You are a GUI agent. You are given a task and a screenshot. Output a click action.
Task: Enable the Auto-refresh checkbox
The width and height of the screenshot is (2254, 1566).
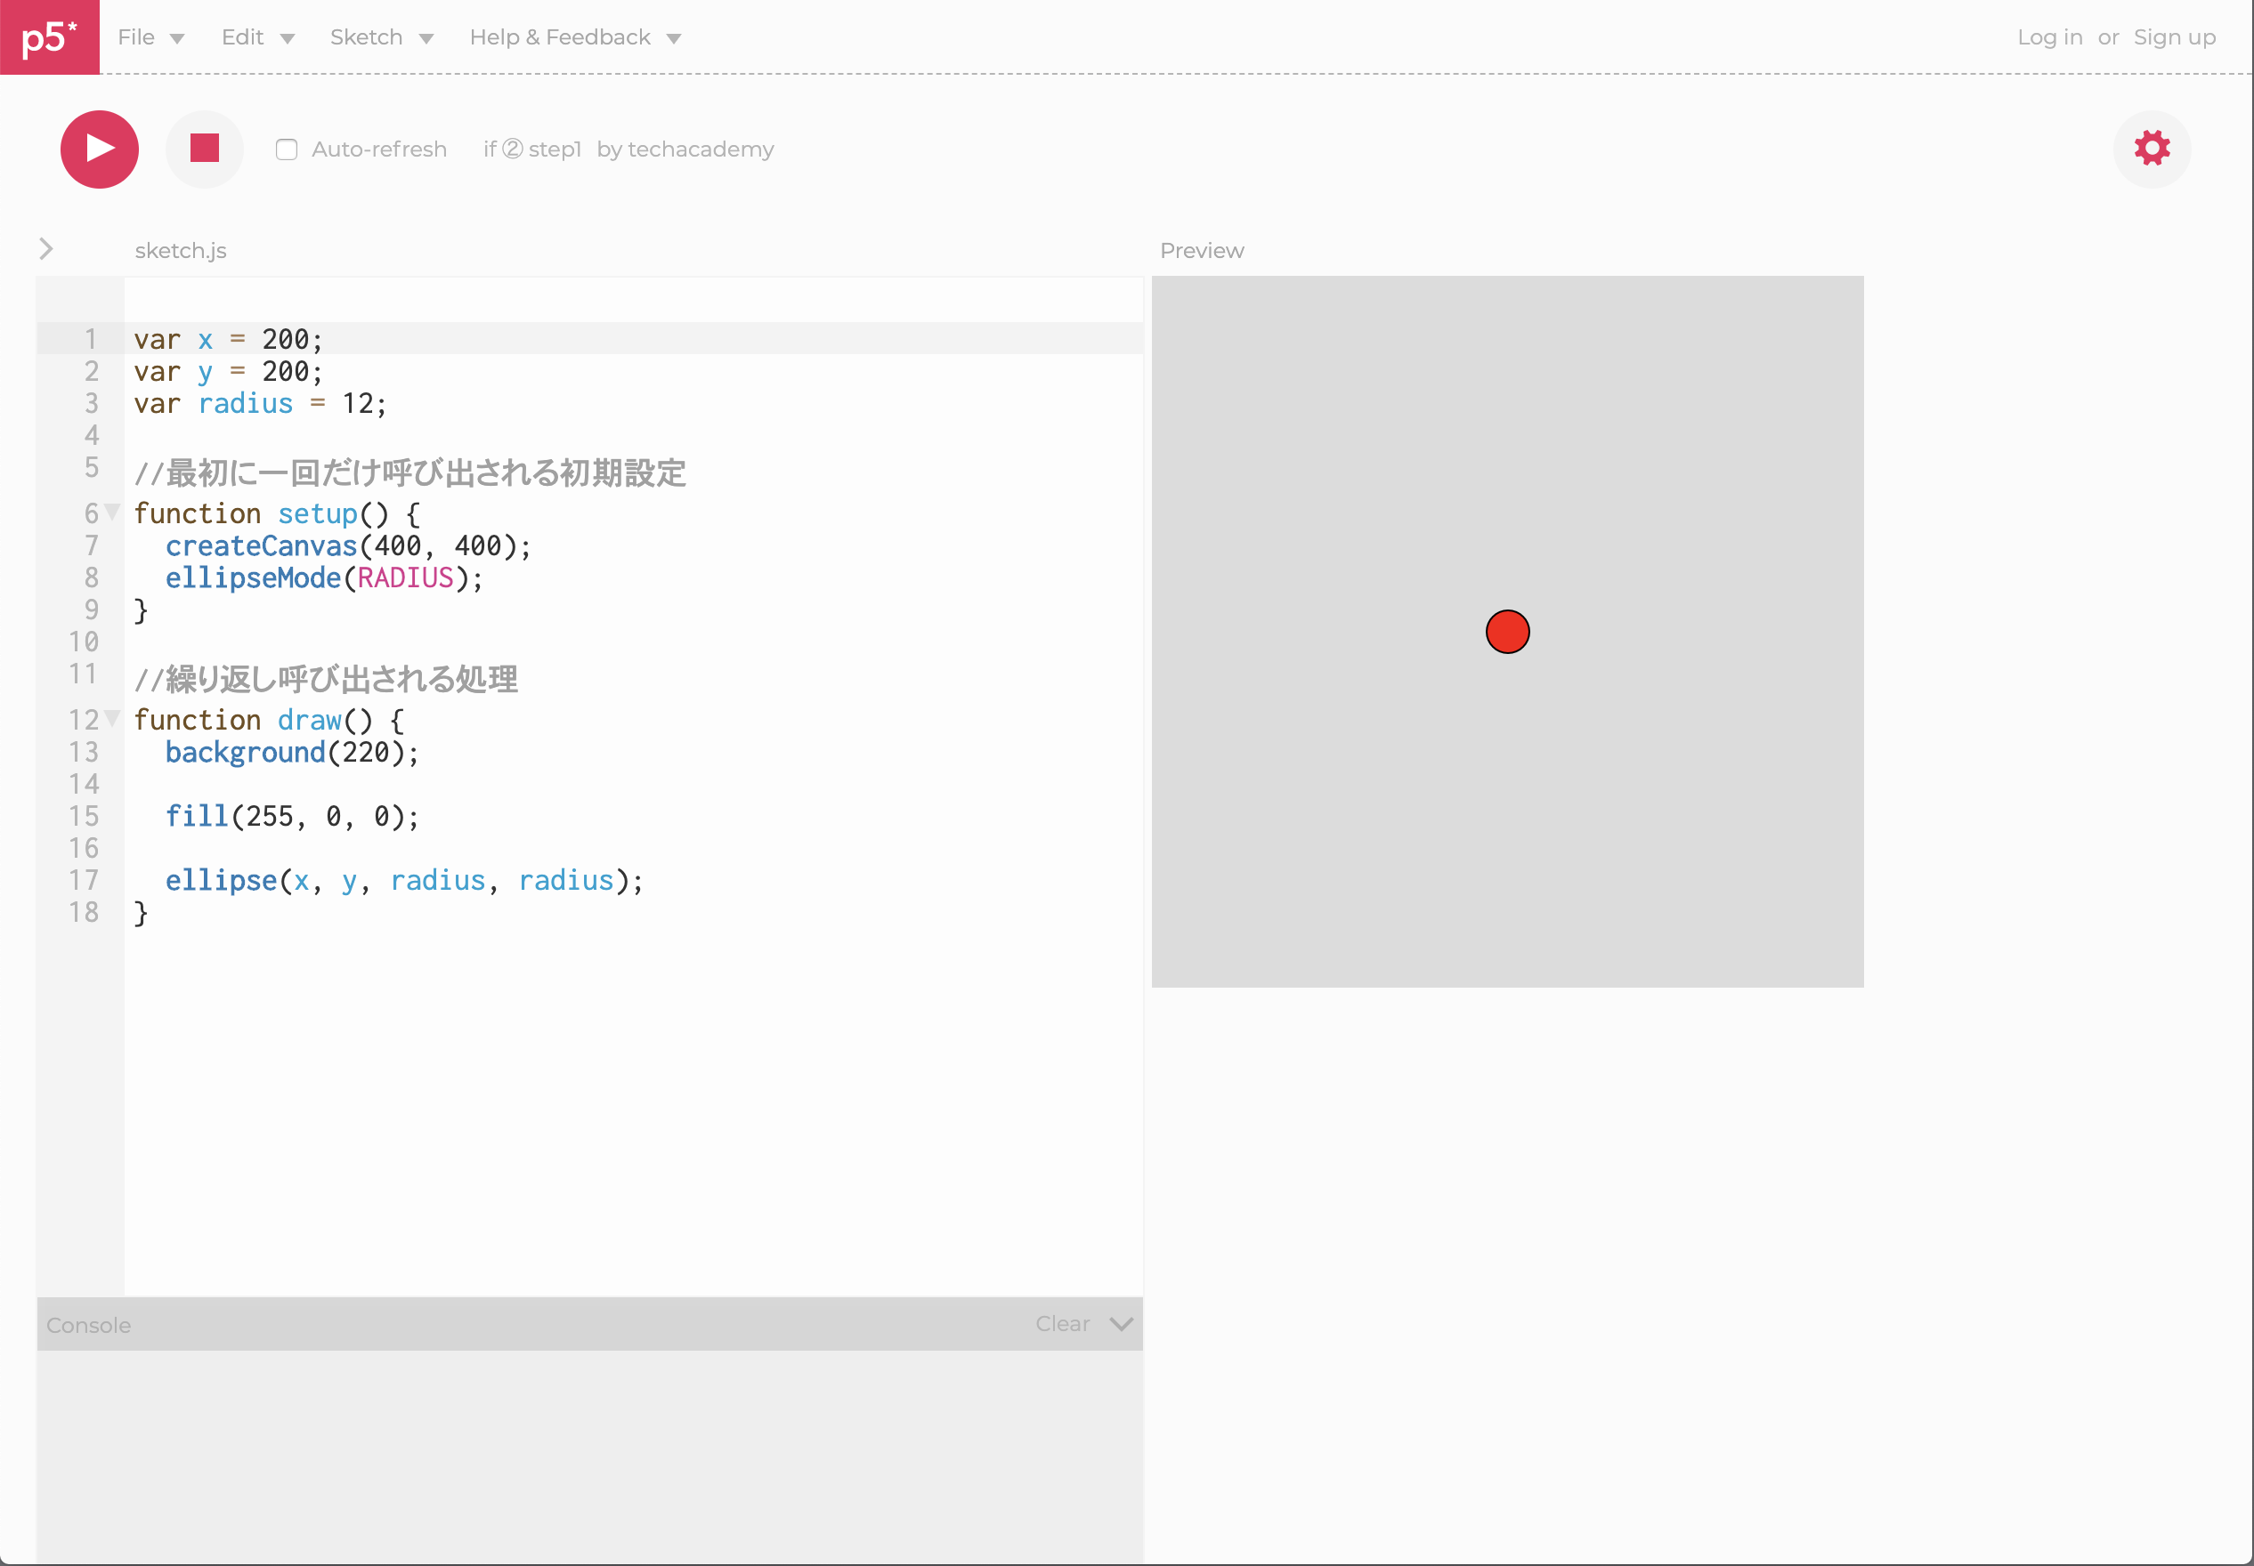click(287, 149)
